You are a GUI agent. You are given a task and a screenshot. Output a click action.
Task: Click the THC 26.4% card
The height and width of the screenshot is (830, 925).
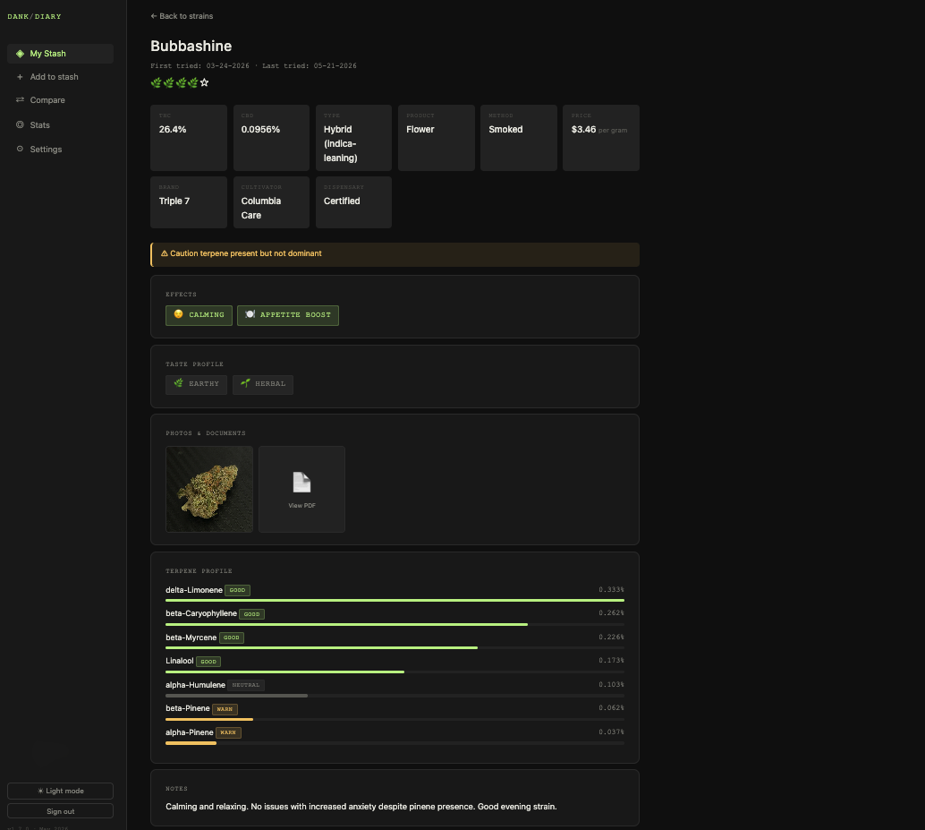[x=189, y=138]
